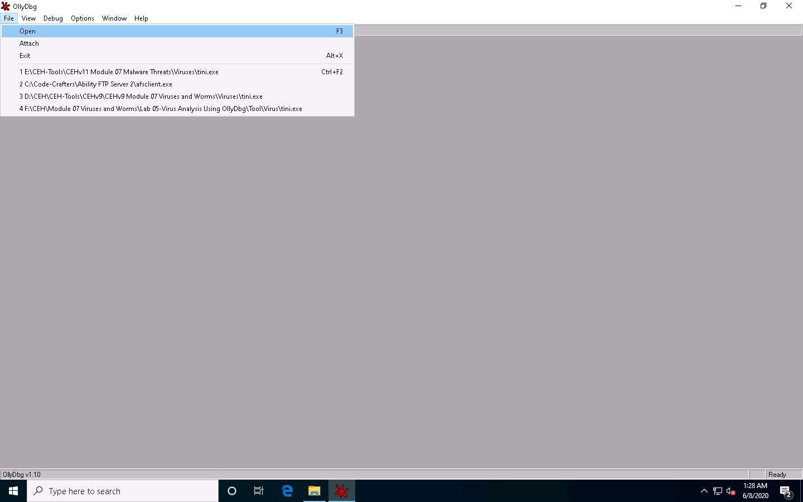Screen dimensions: 803x502
Task: Click the Windows Start button
Action: coord(13,491)
